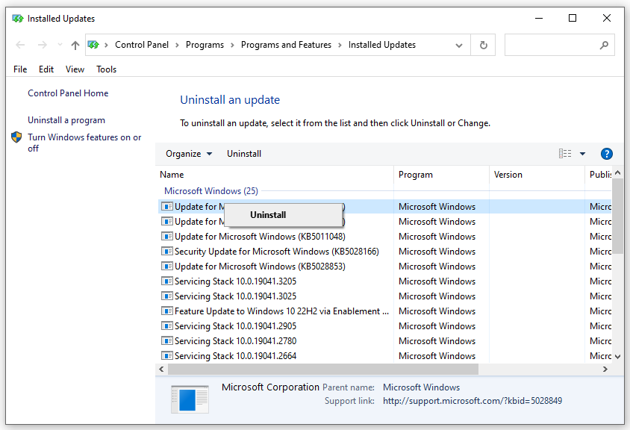The height and width of the screenshot is (430, 630).
Task: Click the shield icon beside Turn Windows features
Action: pos(16,137)
